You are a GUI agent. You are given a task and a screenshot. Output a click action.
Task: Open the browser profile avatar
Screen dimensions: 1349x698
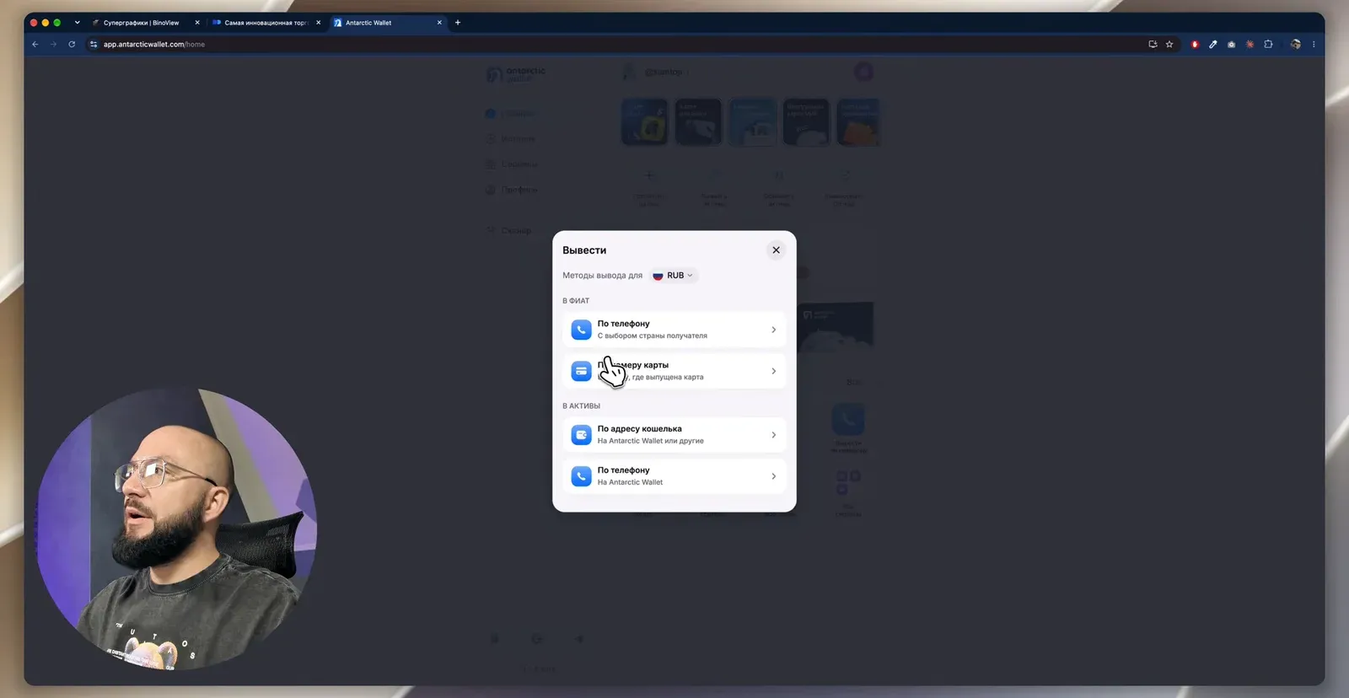(1295, 45)
